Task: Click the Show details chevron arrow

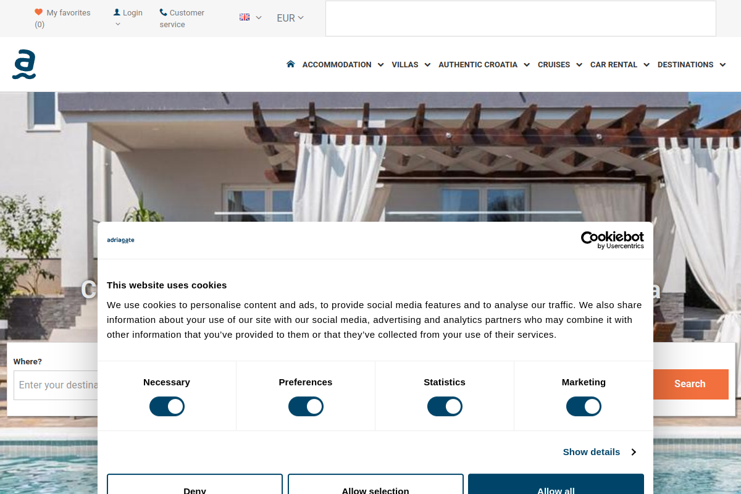Action: pos(634,452)
